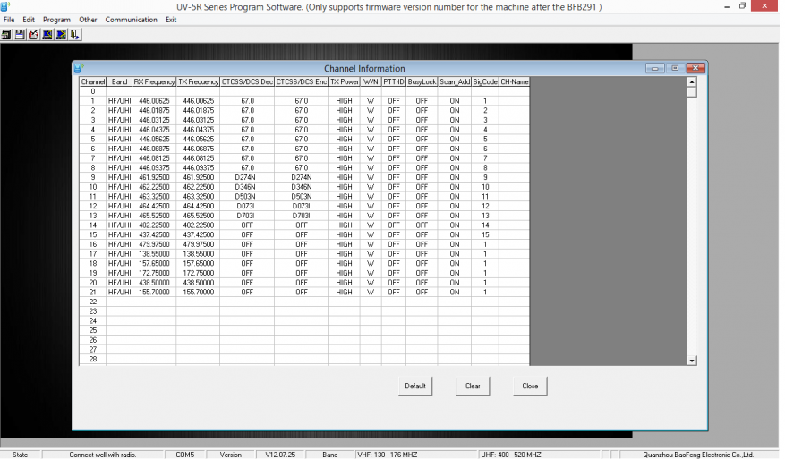Select TX Frequency cell 446.01875 in channel 2
Screen dimensions: 785x459
point(198,110)
